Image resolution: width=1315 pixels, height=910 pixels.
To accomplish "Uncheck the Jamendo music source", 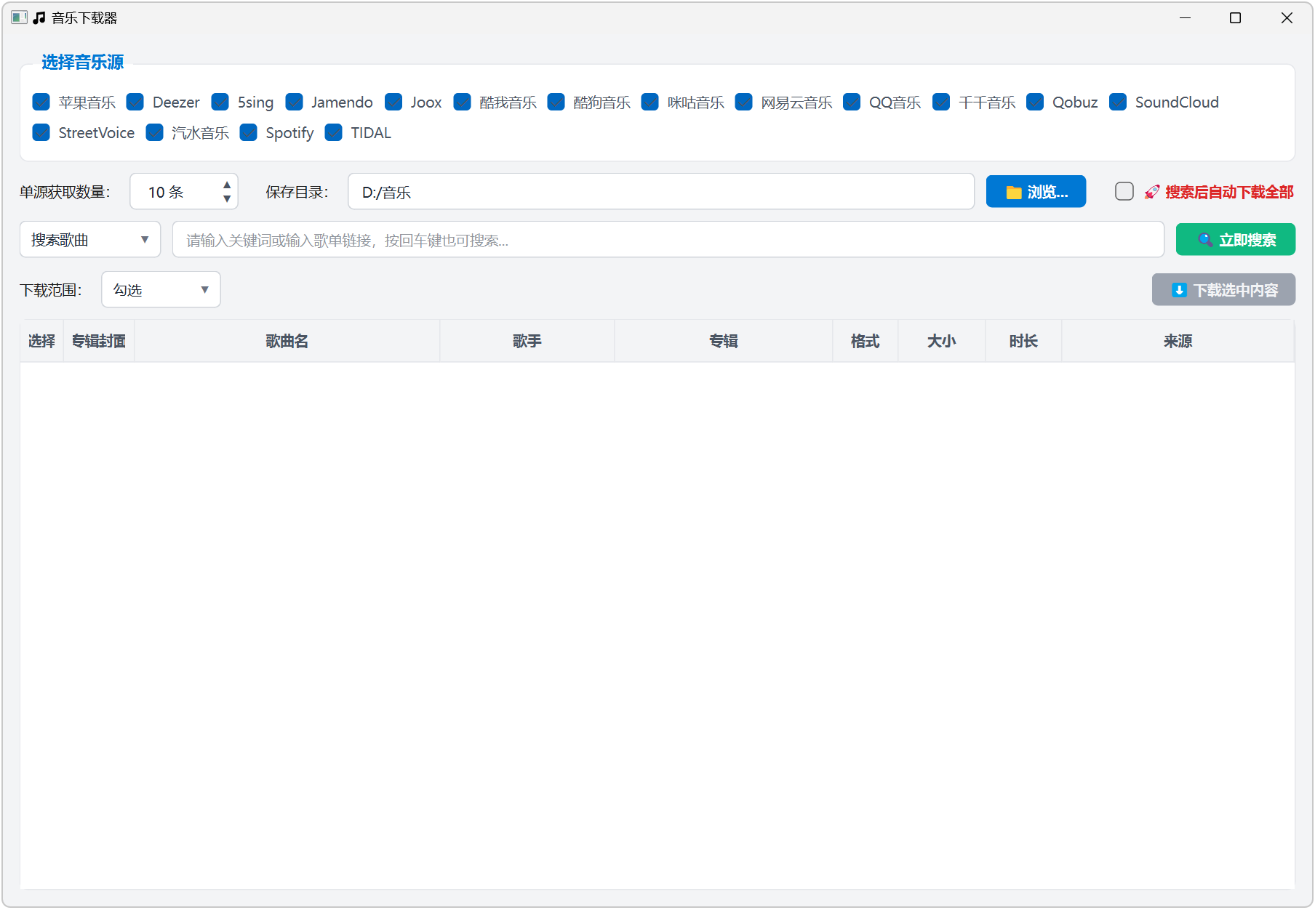I will [x=295, y=102].
